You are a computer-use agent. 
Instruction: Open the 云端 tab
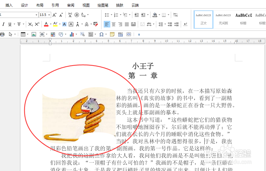click(135, 5)
